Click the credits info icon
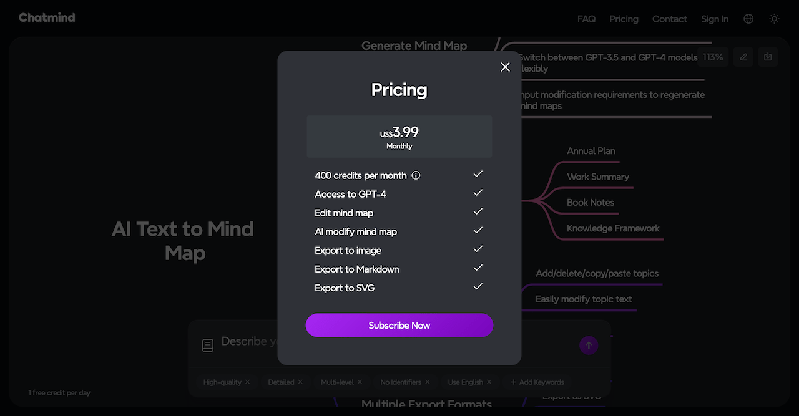799x416 pixels. coord(416,175)
